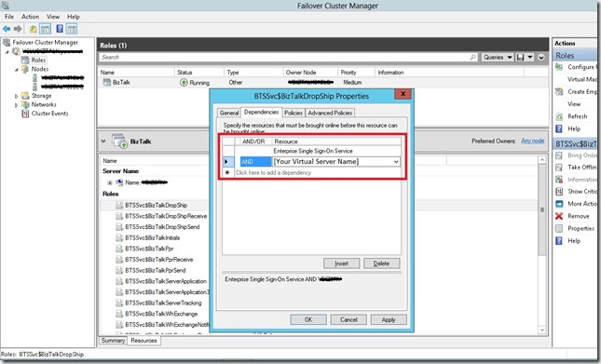Expand the Server Name entry
The height and width of the screenshot is (364, 601).
click(110, 182)
